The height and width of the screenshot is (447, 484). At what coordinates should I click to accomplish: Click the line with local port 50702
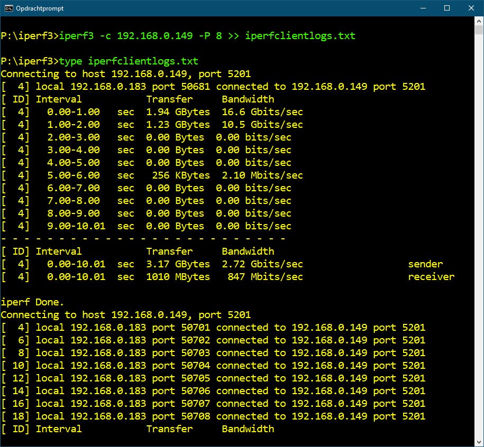pos(213,340)
